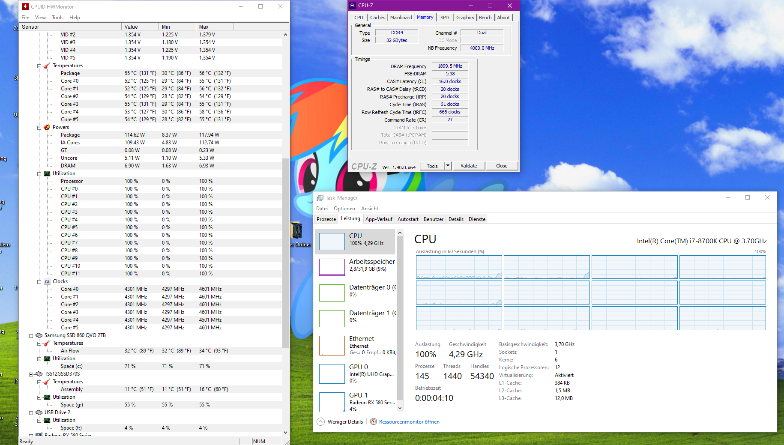Screen dimensions: 784x445
Task: Switch to the About tab in CPU-Z
Action: point(503,18)
